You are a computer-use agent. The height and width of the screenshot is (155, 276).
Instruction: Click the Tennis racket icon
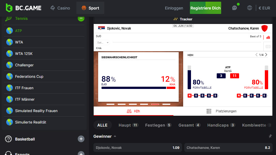click(8, 18)
